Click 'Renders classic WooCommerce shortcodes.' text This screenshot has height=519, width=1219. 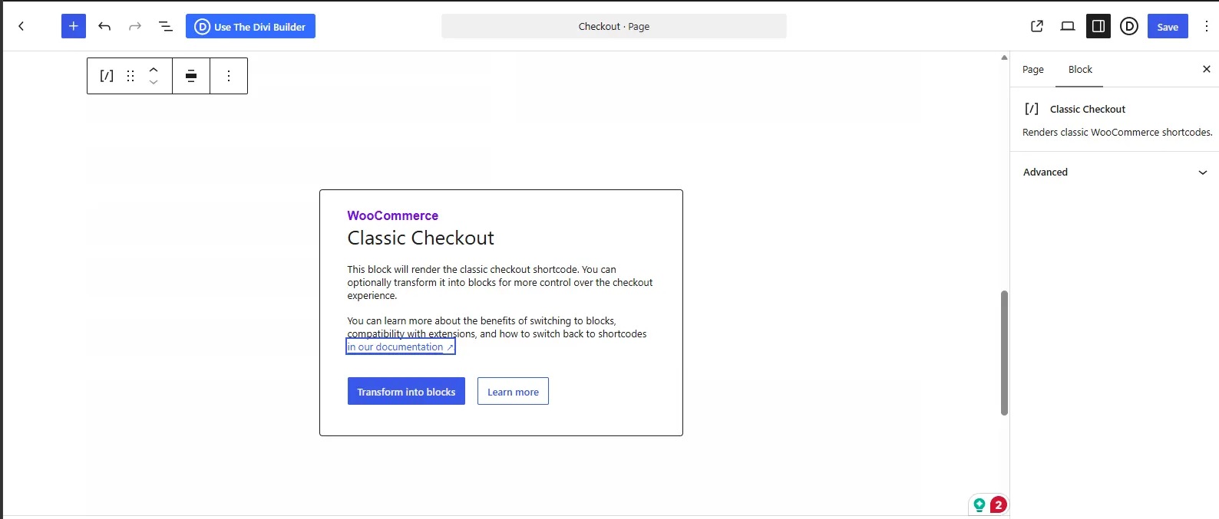(1117, 133)
